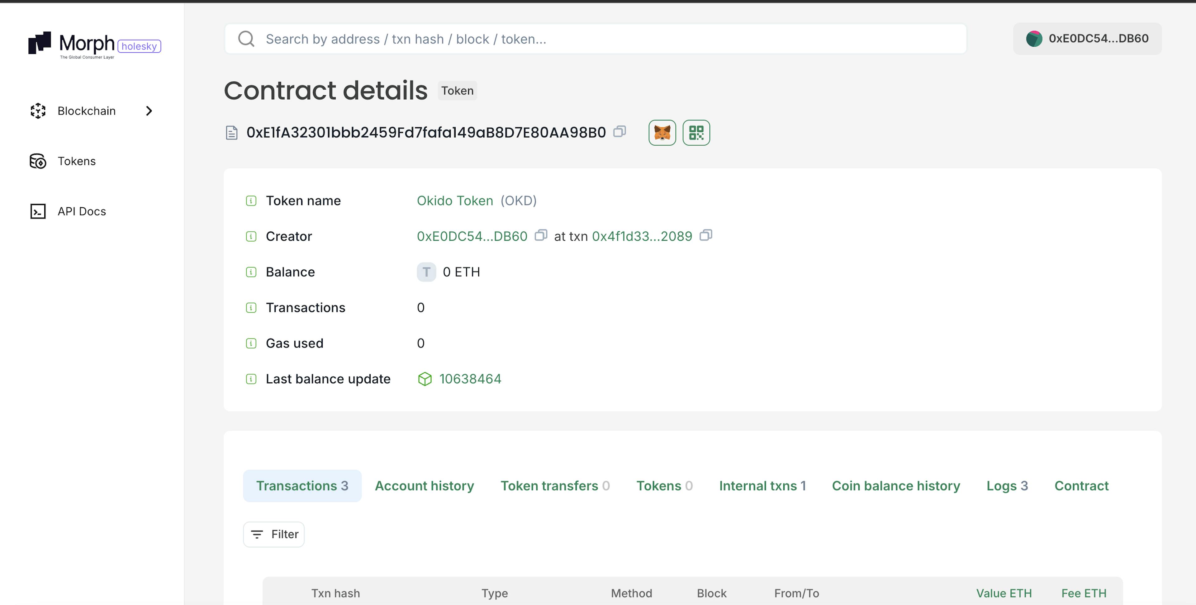
Task: Click the creator address link
Action: click(472, 236)
